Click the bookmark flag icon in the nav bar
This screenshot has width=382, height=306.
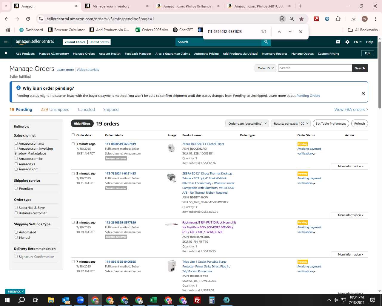tap(6, 53)
